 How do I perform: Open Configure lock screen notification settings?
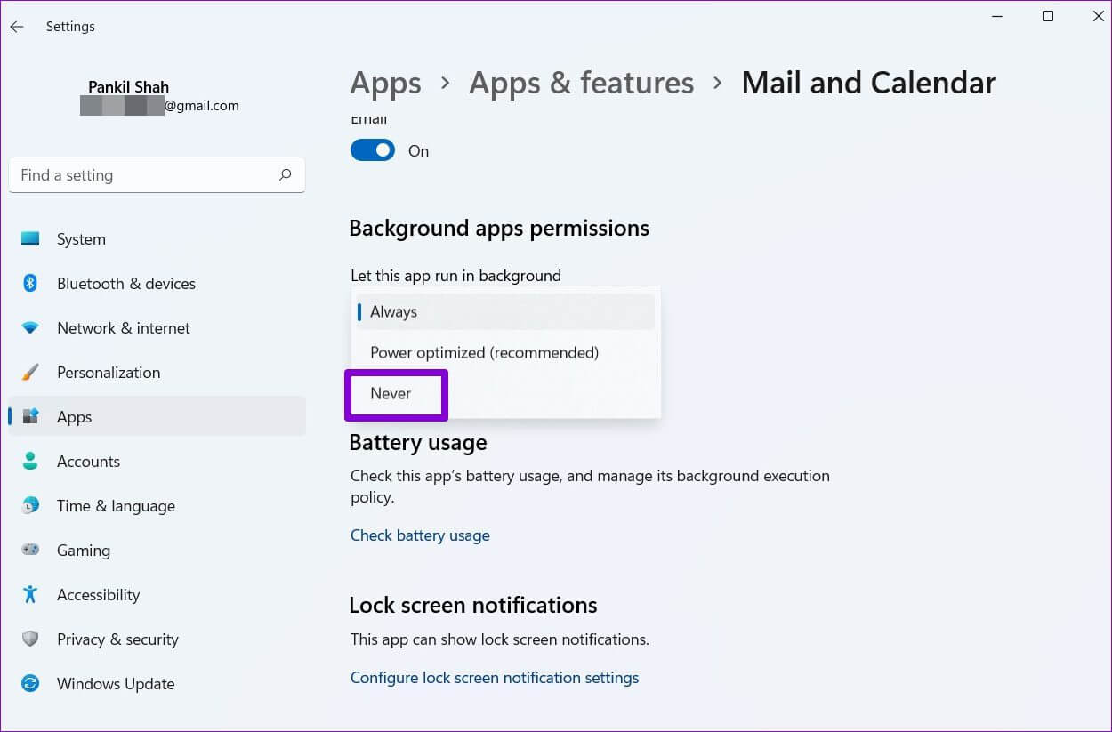[495, 678]
